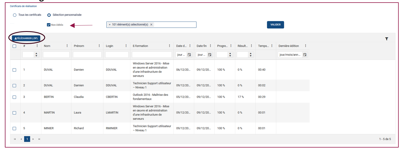
Task: Tick the select-all header checkbox
Action: 14,46
